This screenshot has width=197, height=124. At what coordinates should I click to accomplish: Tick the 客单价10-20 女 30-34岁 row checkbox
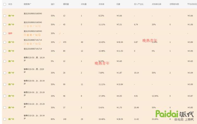[x=5, y=119]
